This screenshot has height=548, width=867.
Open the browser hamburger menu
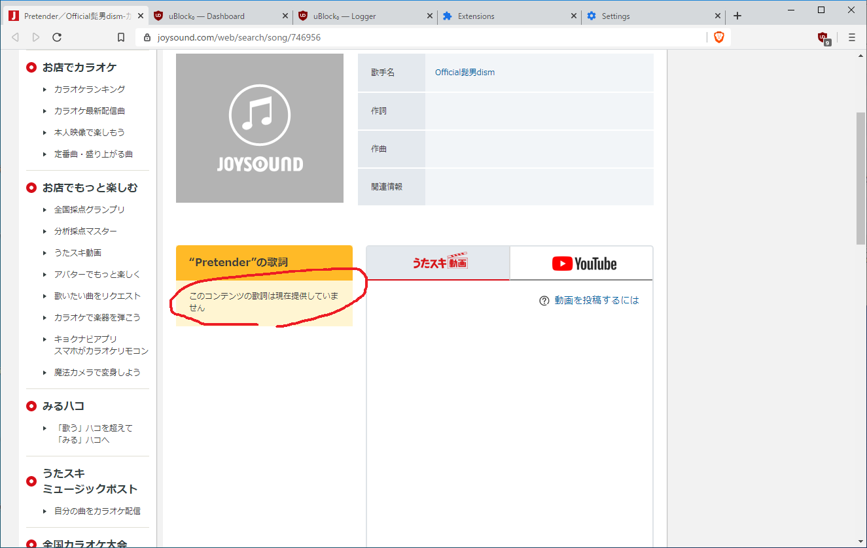click(852, 37)
